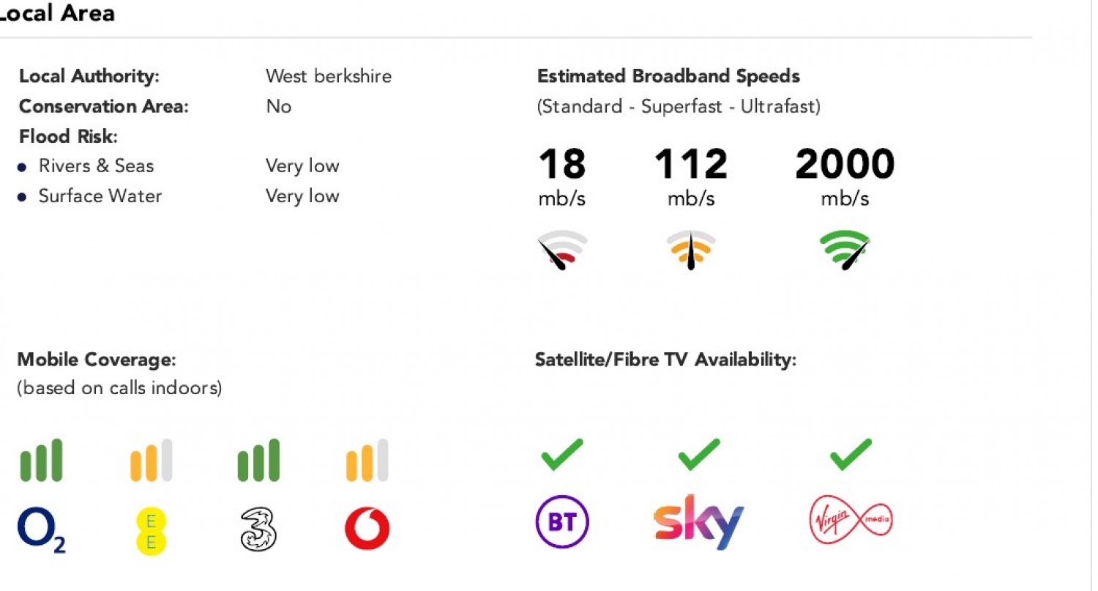Click the O2 network logo
The height and width of the screenshot is (591, 1098).
point(41,530)
